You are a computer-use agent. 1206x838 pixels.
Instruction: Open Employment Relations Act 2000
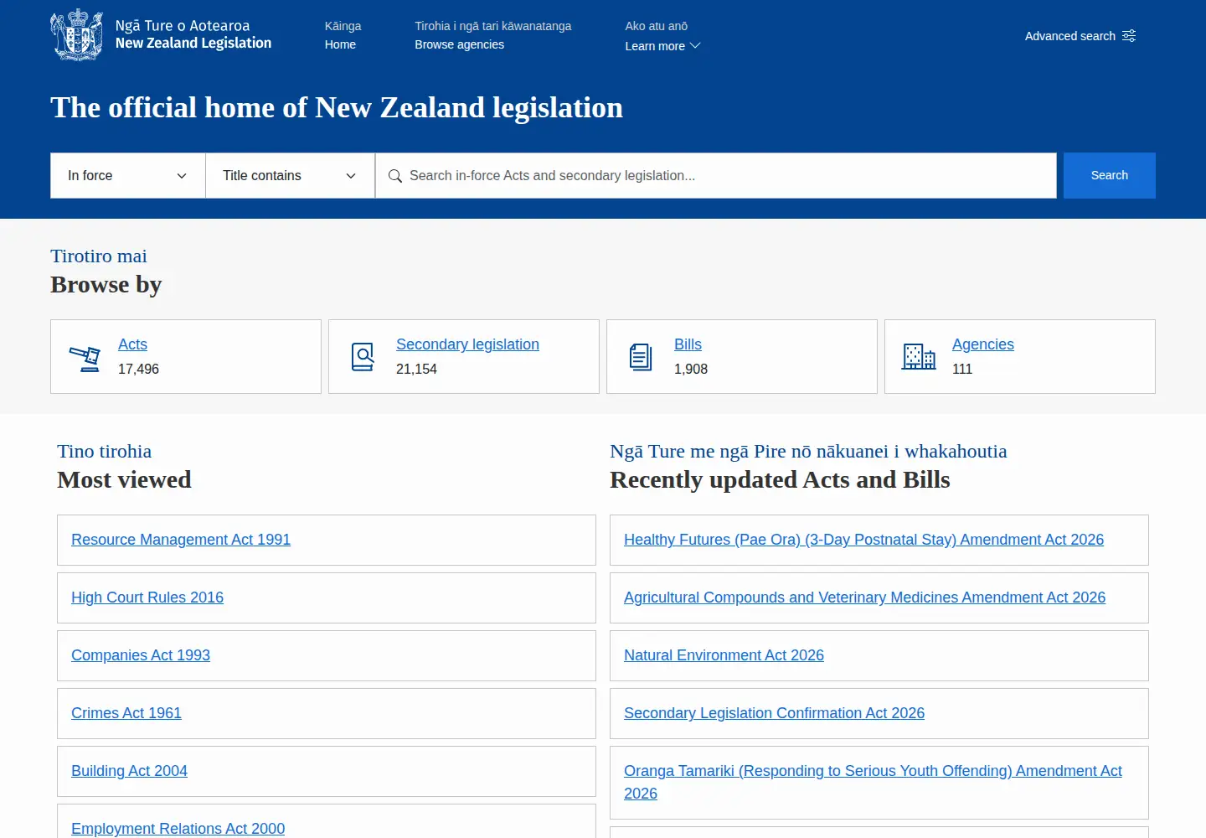pos(178,828)
